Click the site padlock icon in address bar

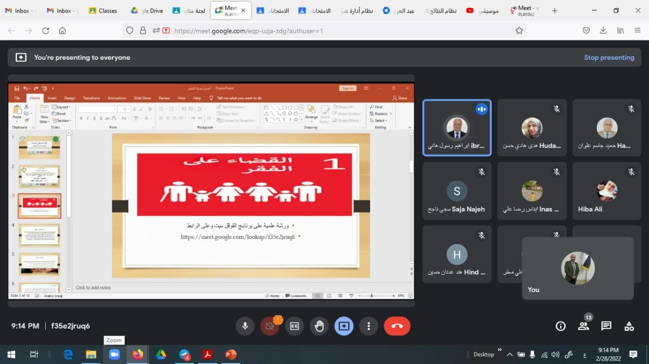143,31
